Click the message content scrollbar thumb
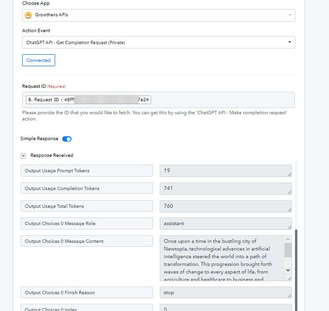 288,250
